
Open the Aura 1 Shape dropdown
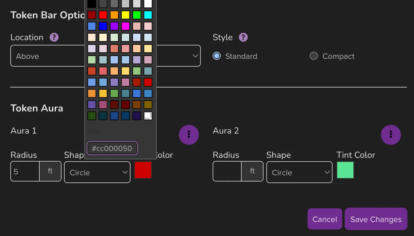tap(97, 172)
